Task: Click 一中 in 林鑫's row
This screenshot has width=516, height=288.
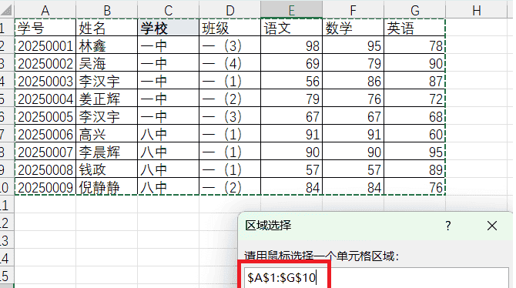Action: coord(168,45)
